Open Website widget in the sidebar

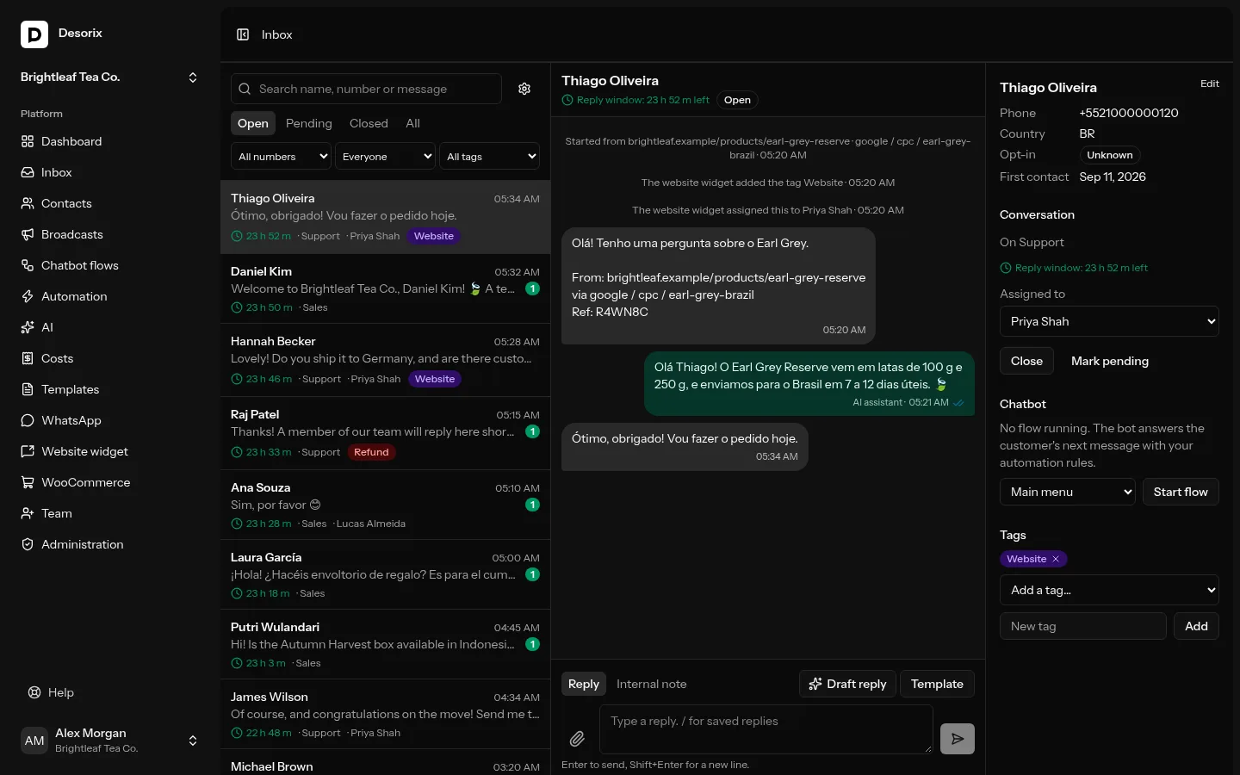[110, 451]
